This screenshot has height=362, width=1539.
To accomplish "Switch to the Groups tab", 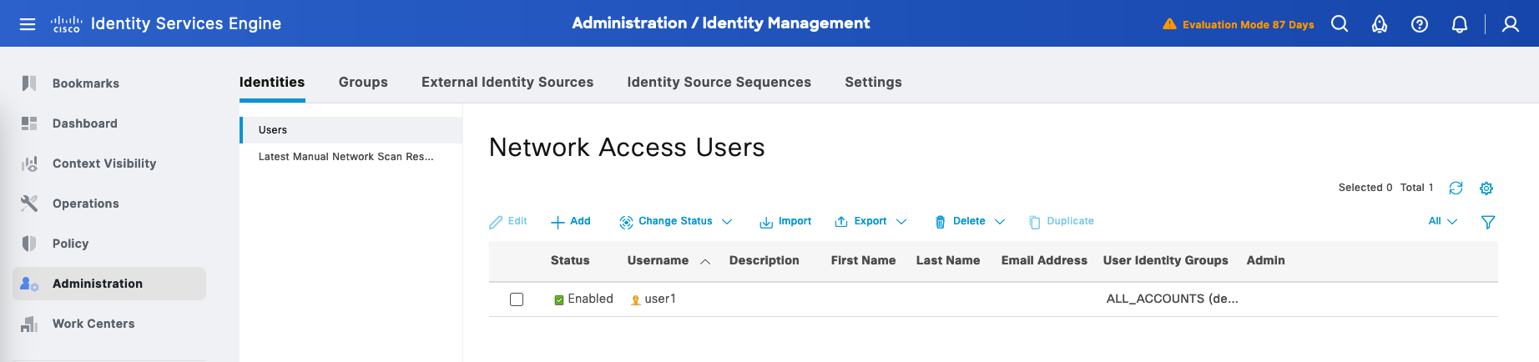I will click(363, 82).
